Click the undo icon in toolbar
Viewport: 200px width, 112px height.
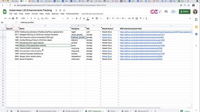pos(6,18)
